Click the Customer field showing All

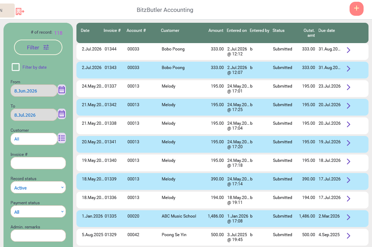[x=34, y=139]
